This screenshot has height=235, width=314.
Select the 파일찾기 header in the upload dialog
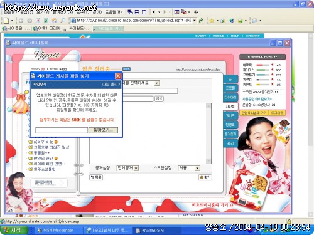pyautogui.click(x=40, y=85)
